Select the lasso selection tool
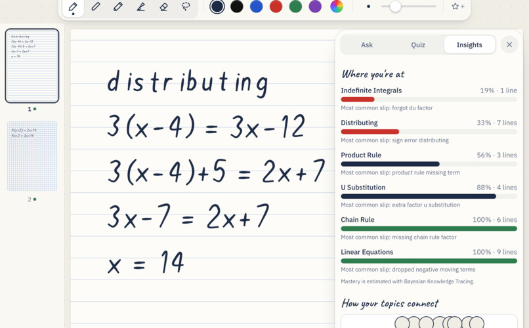 coord(186,7)
